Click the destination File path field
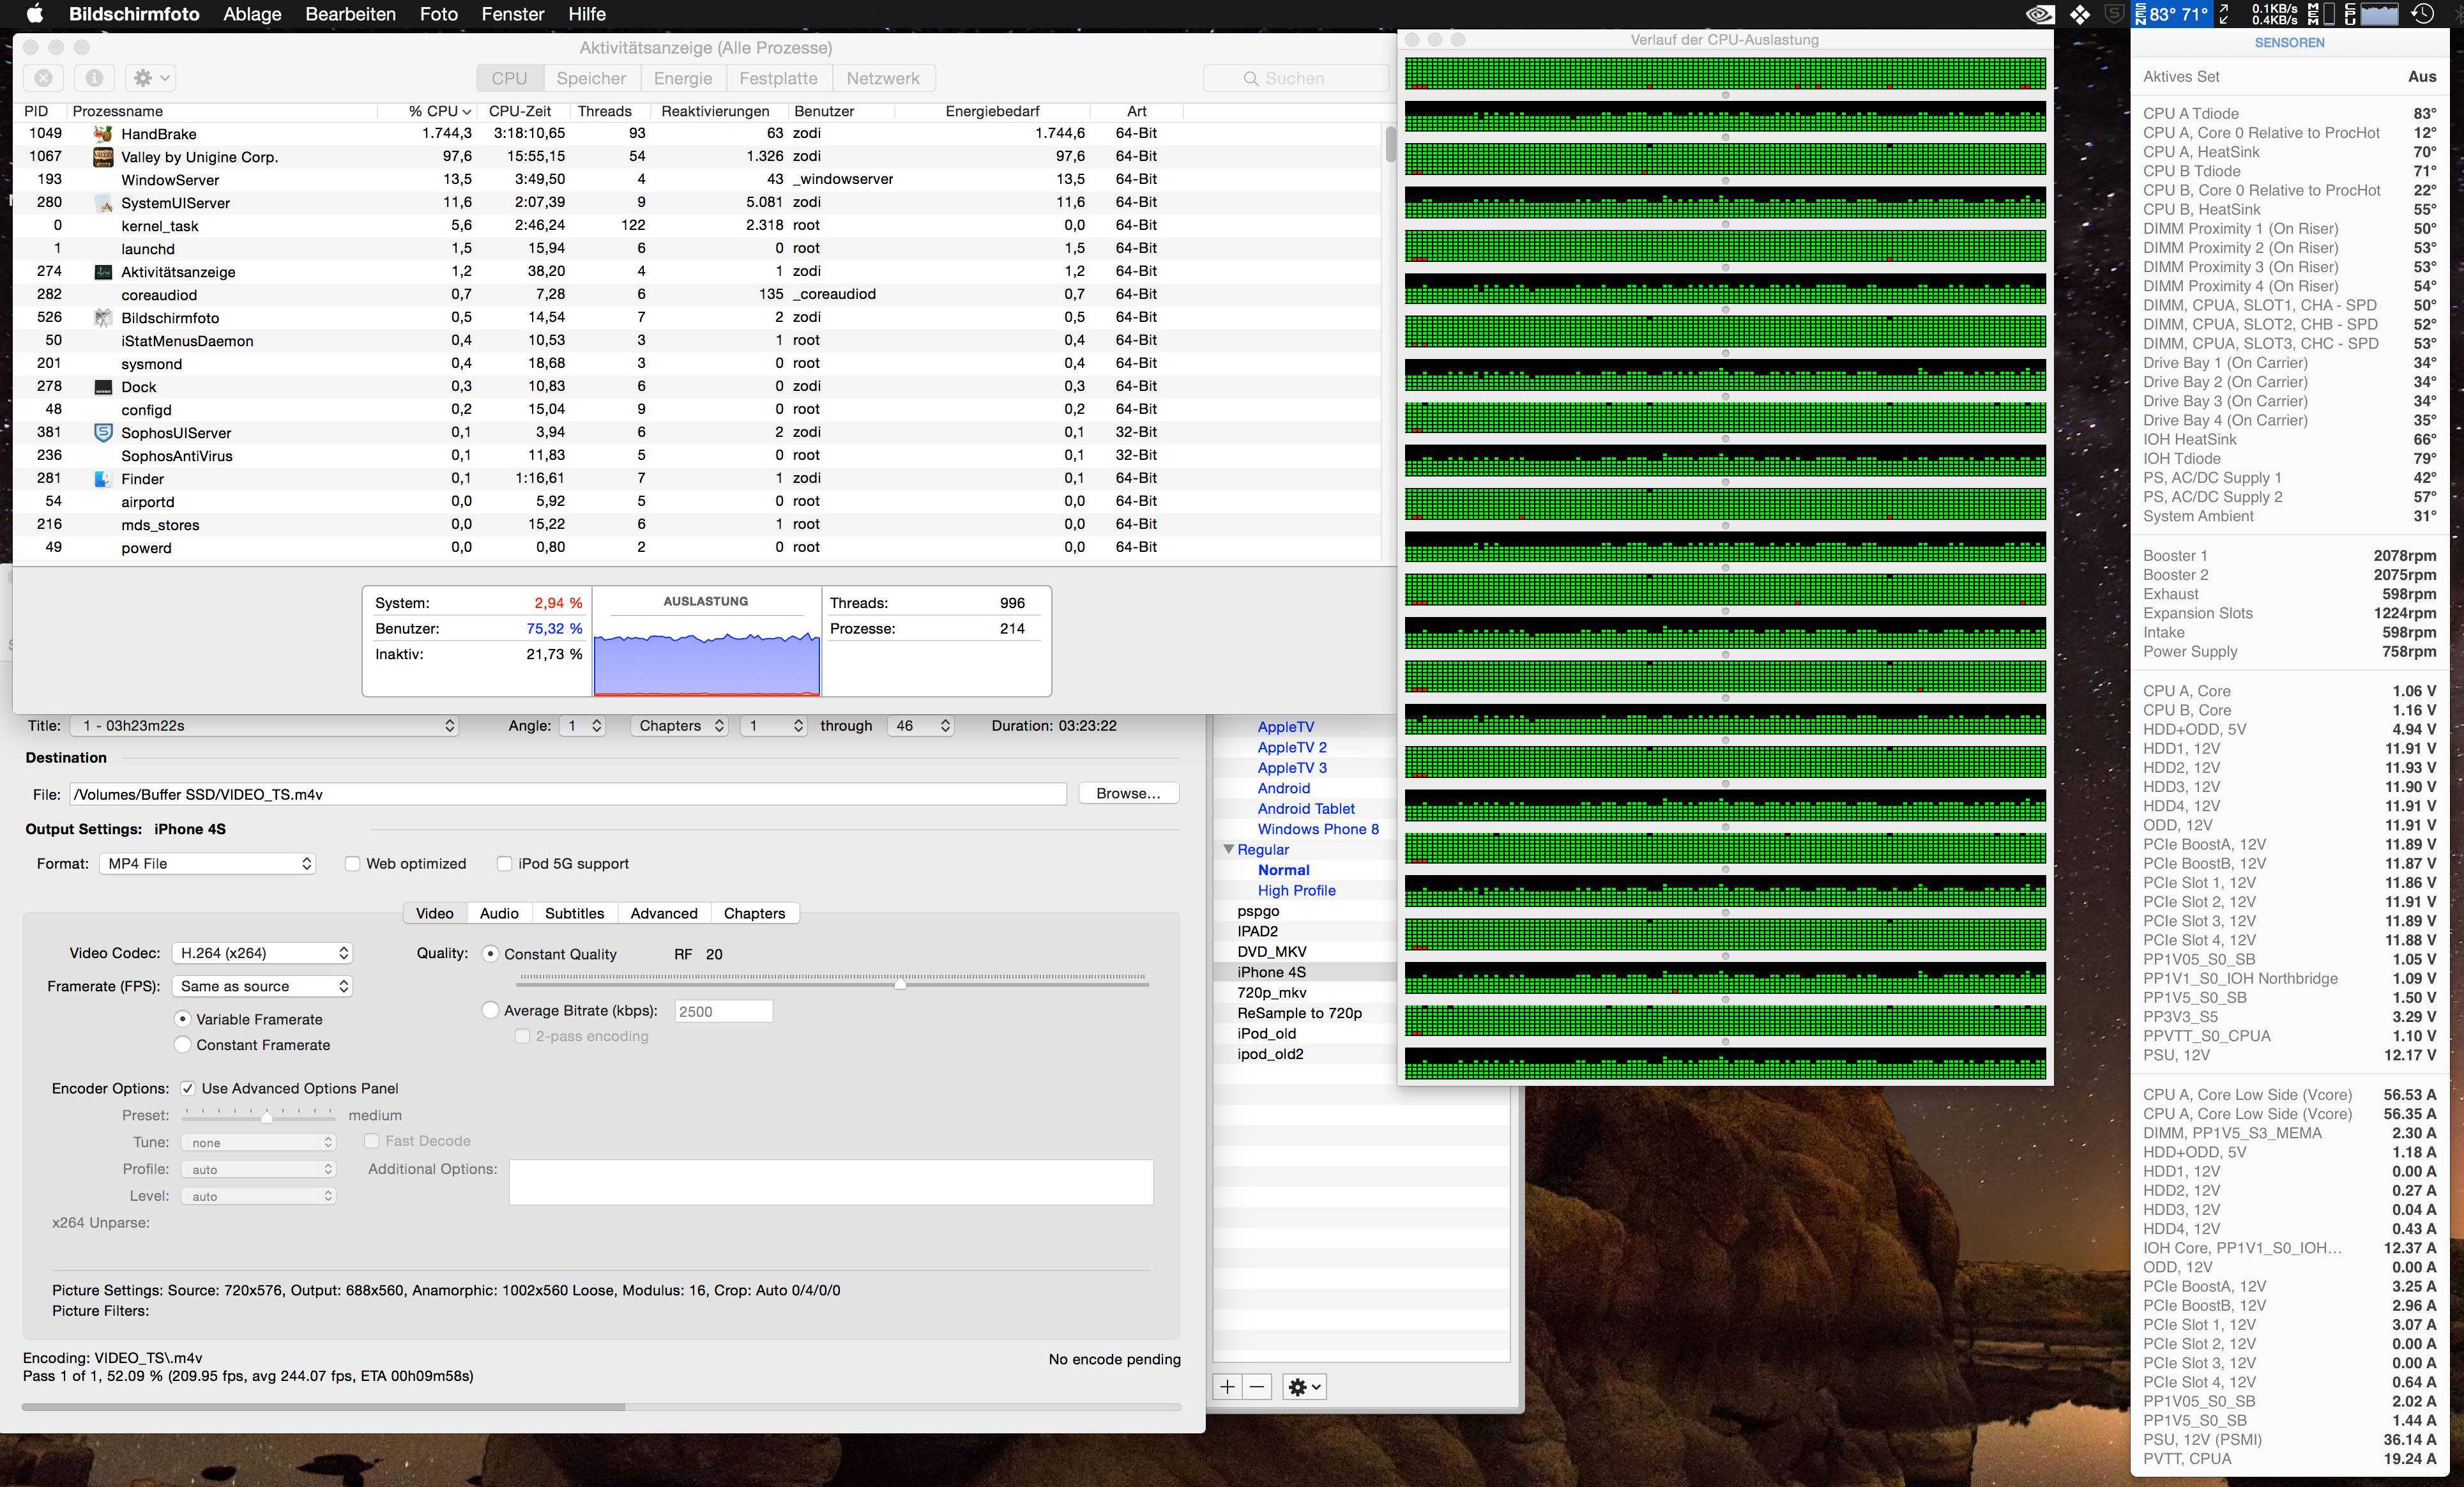This screenshot has width=2464, height=1487. 568,793
